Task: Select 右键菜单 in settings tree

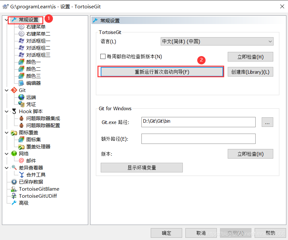Action: (x=36, y=27)
